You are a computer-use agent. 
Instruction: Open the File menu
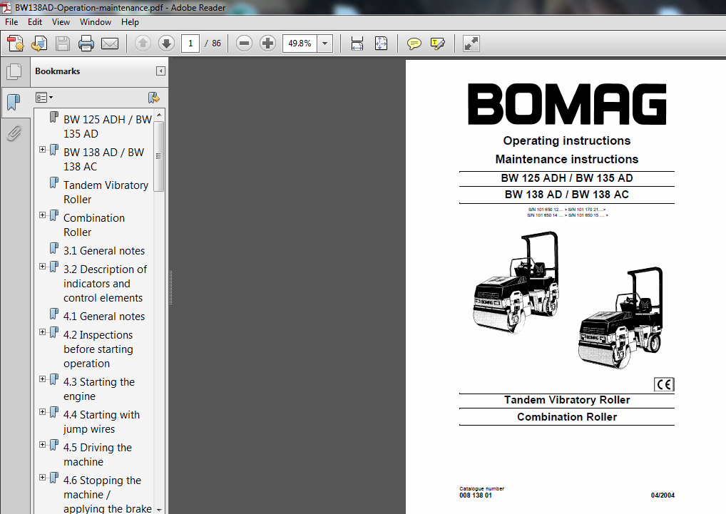click(x=11, y=22)
